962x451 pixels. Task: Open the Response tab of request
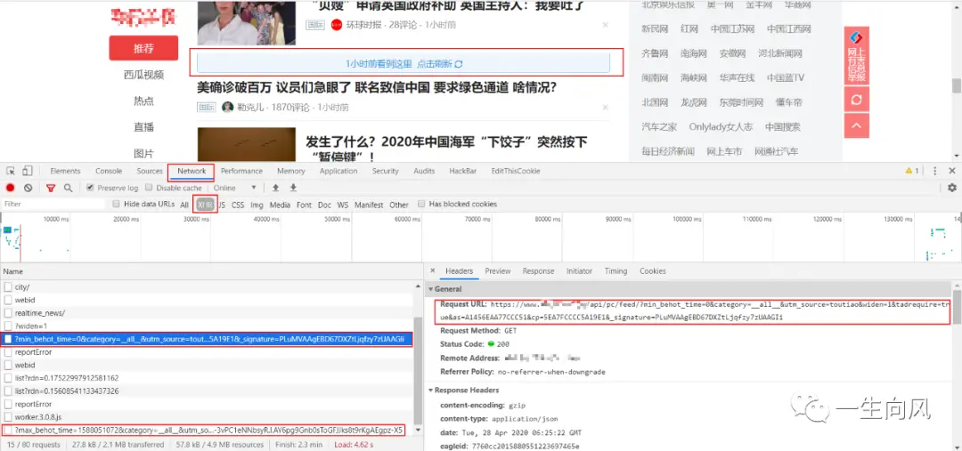538,270
